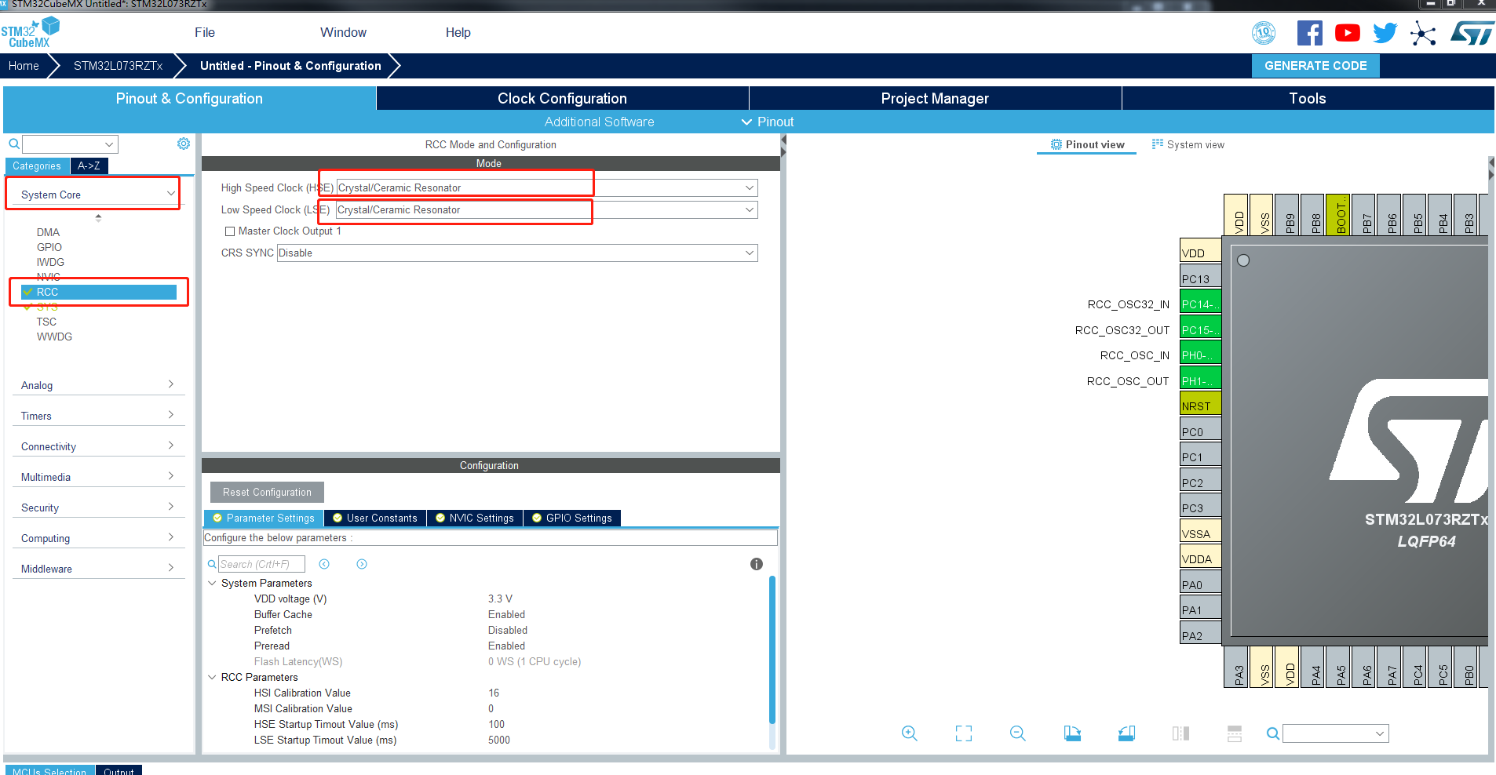Viewport: 1496px width, 775px height.
Task: Fit chip view to window
Action: point(963,733)
